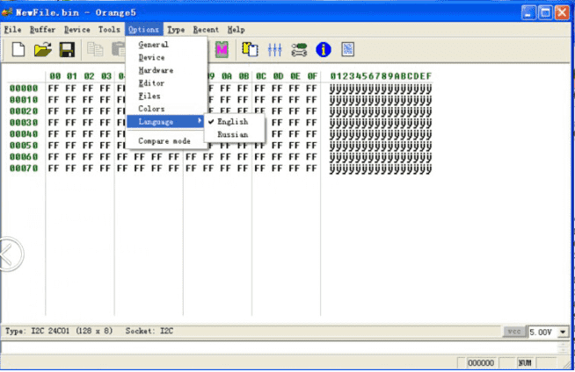Click address row 00010
Viewport: 575px width, 372px height.
(24, 99)
